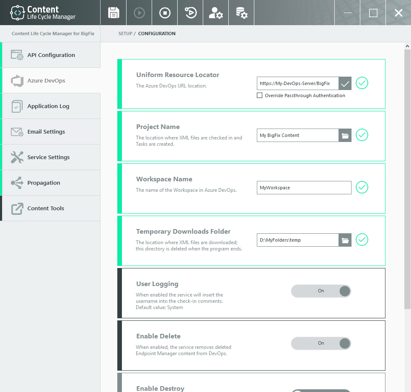This screenshot has height=392, width=411.
Task: Click the Project Name status check circle
Action: pos(362,135)
